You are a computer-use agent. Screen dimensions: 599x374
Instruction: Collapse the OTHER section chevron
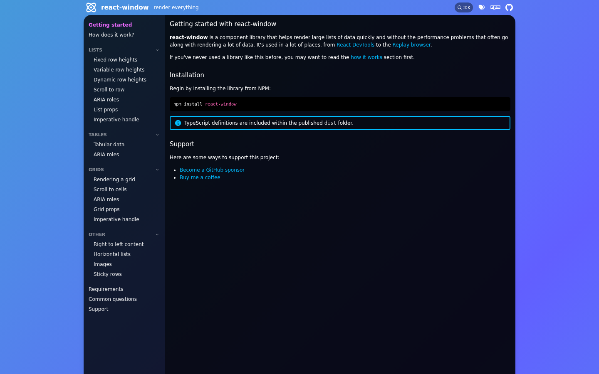157,234
